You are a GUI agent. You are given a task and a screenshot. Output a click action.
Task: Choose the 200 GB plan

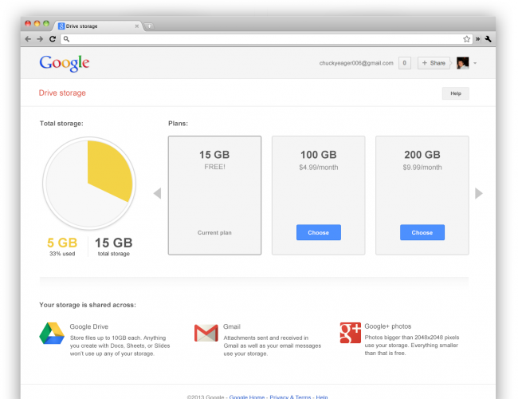pos(422,232)
